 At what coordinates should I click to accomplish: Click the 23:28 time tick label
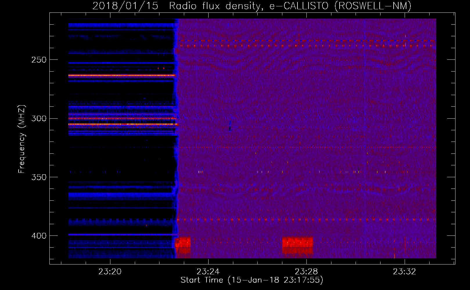coord(306,272)
